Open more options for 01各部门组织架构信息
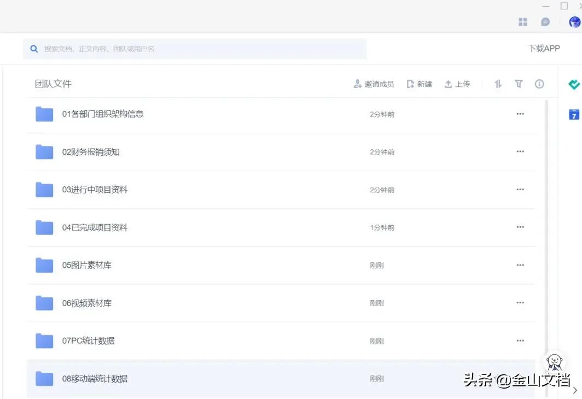The height and width of the screenshot is (399, 582). pos(520,114)
